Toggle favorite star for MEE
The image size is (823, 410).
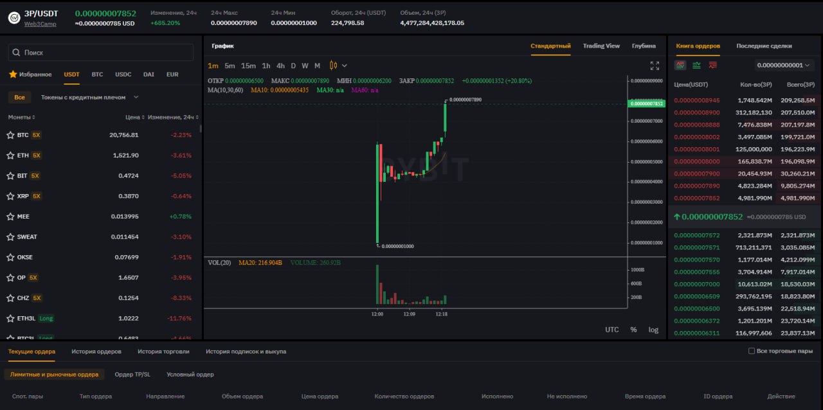point(10,217)
